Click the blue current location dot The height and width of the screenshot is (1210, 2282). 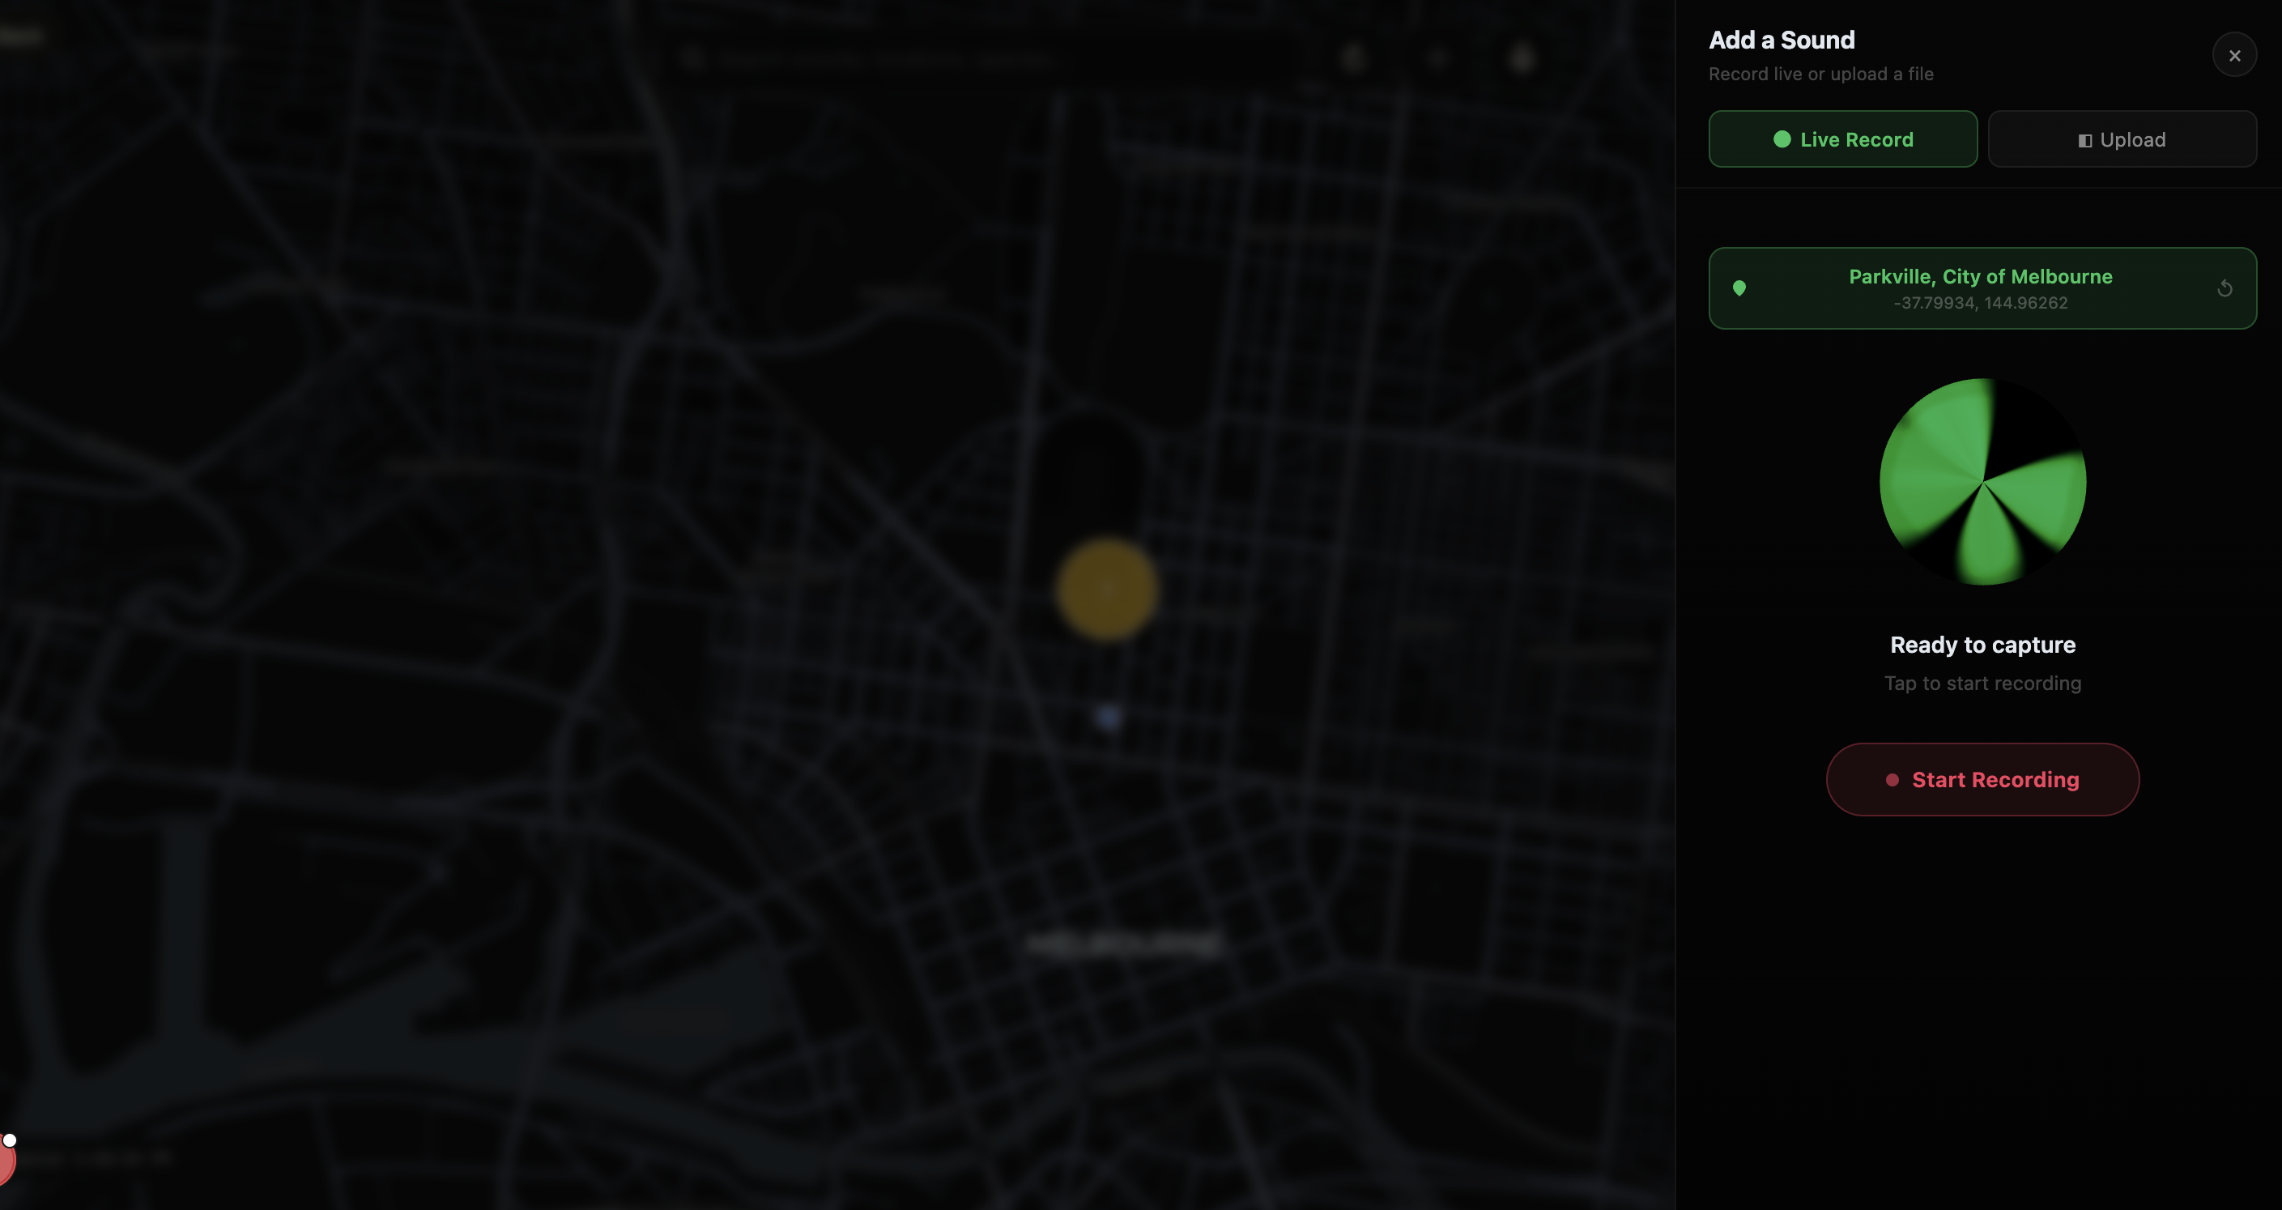(1109, 717)
